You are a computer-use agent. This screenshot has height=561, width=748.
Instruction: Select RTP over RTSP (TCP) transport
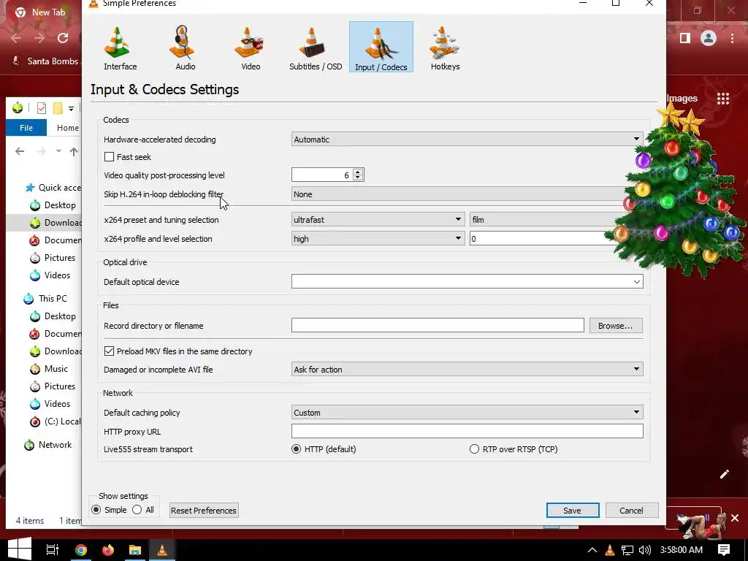coord(474,449)
